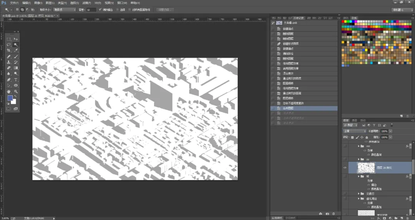This screenshot has height=220, width=415.
Task: Select the Eyedropper tool
Action: pyautogui.click(x=16, y=51)
